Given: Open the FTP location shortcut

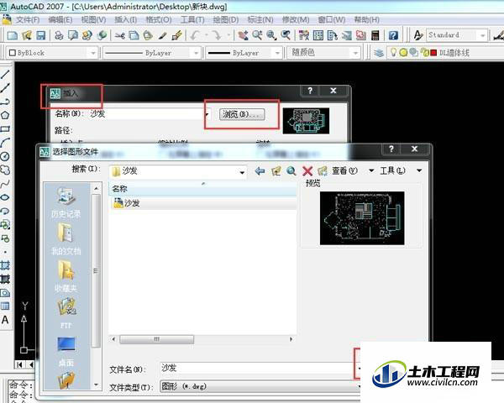Looking at the screenshot, I should 66,314.
